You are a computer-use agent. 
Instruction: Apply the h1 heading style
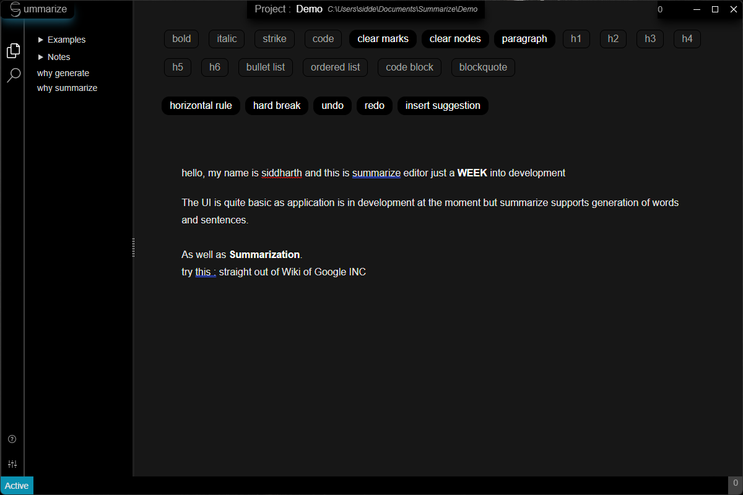576,39
